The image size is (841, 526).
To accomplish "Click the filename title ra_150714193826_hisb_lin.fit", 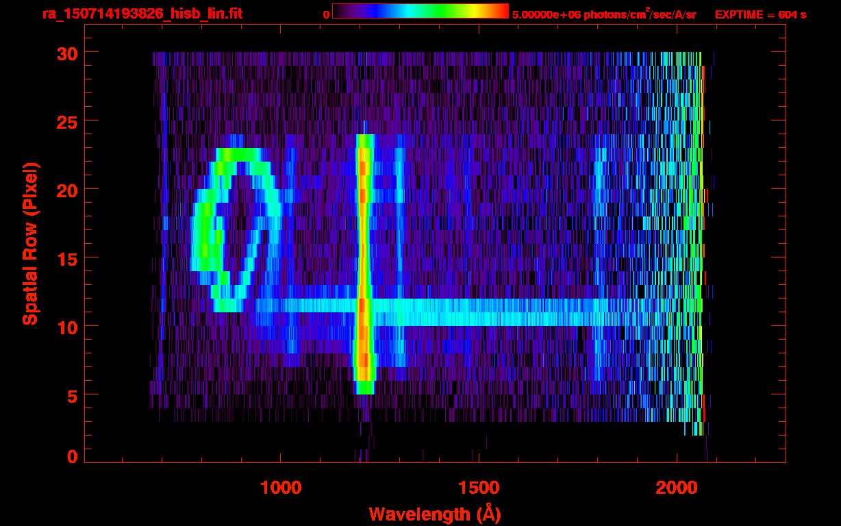I will tap(142, 14).
